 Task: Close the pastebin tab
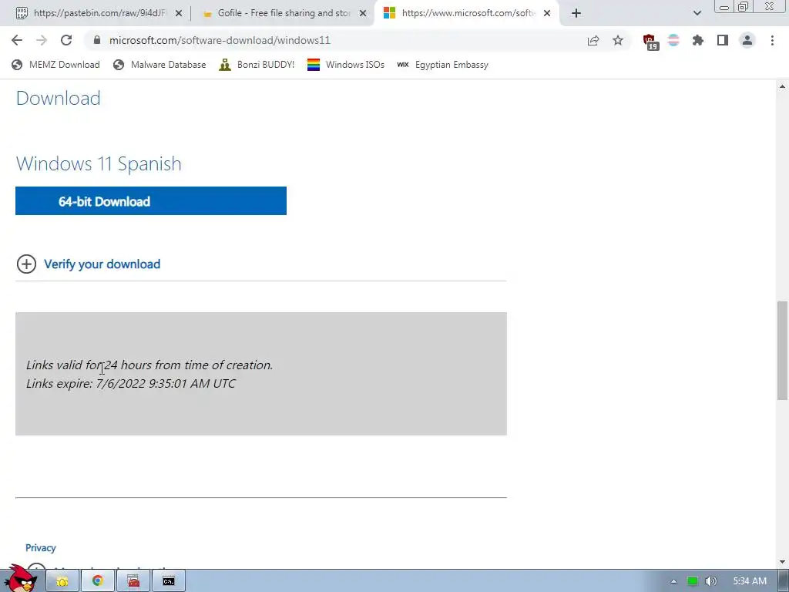[179, 13]
